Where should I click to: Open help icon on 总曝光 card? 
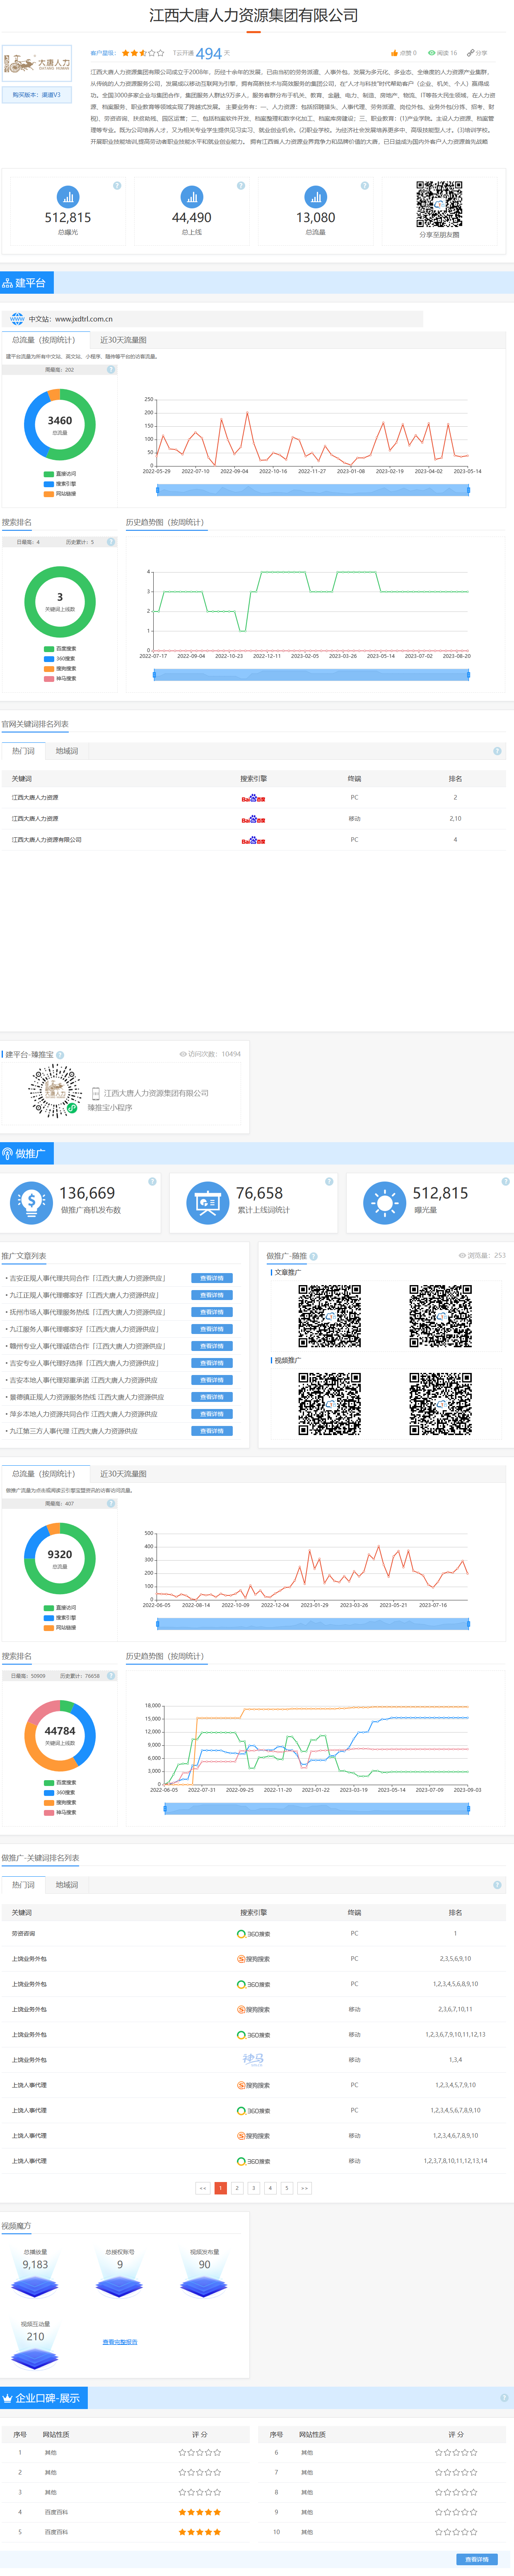(117, 185)
